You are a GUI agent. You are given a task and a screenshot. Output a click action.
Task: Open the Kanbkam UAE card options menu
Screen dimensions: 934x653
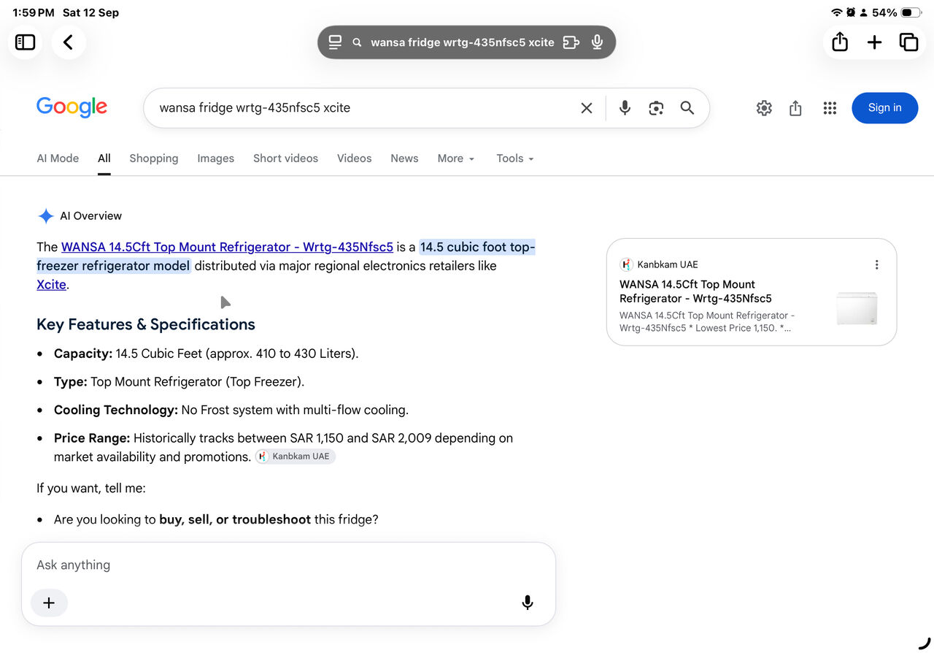(876, 265)
